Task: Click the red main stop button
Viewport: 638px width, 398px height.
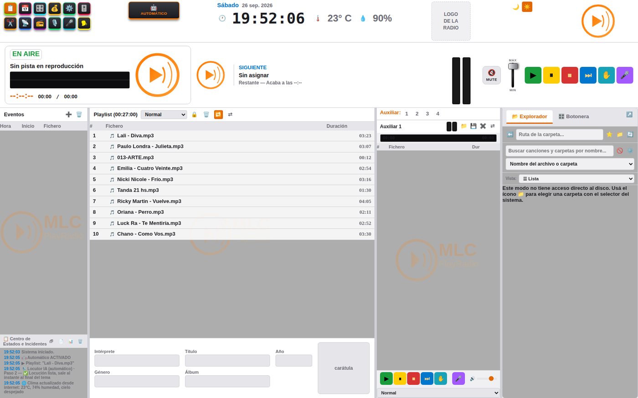Action: click(570, 75)
